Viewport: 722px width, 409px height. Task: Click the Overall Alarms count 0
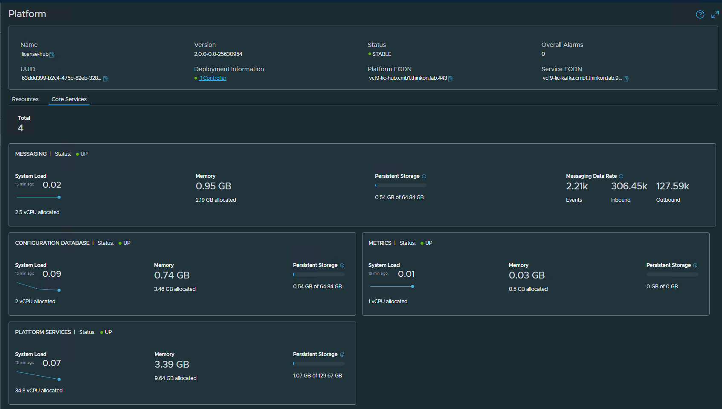tap(543, 54)
